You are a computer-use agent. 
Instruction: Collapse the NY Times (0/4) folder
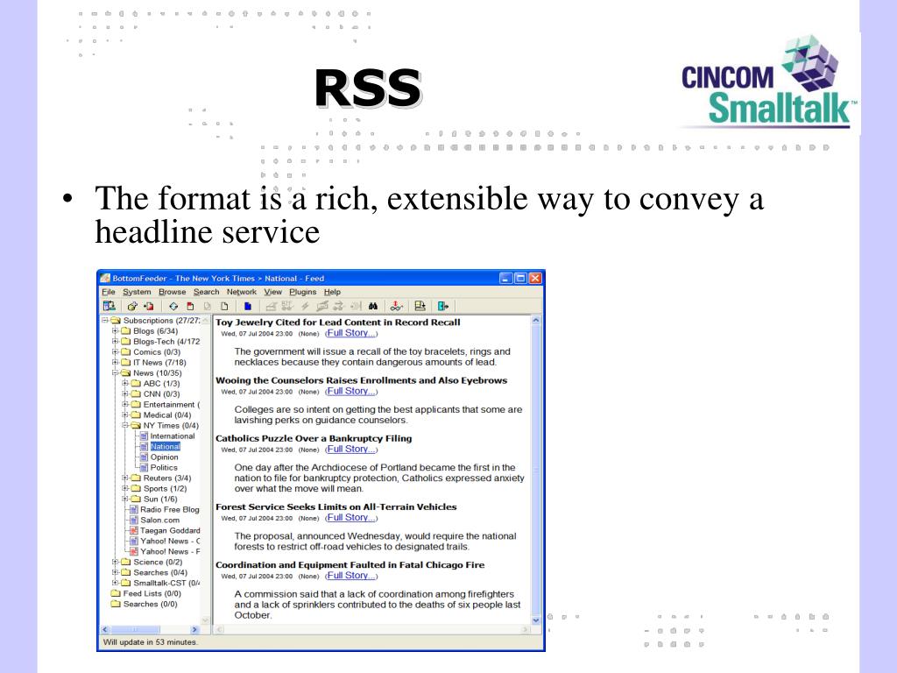(124, 425)
